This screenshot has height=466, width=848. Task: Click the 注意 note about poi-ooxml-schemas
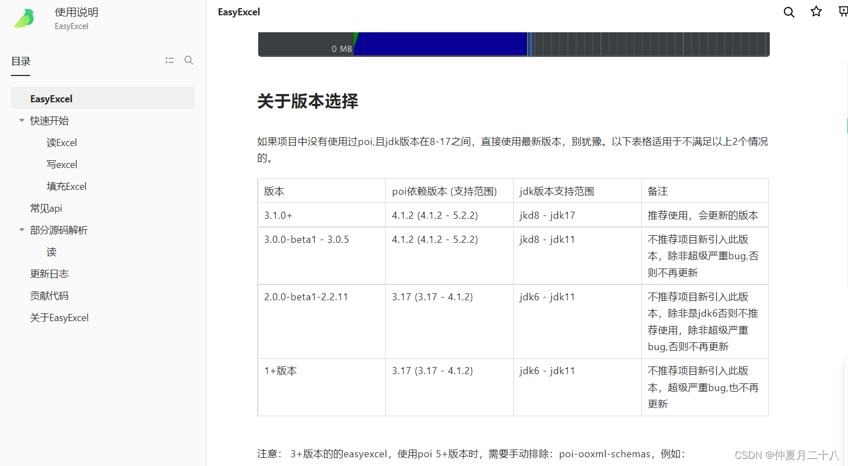(x=471, y=454)
